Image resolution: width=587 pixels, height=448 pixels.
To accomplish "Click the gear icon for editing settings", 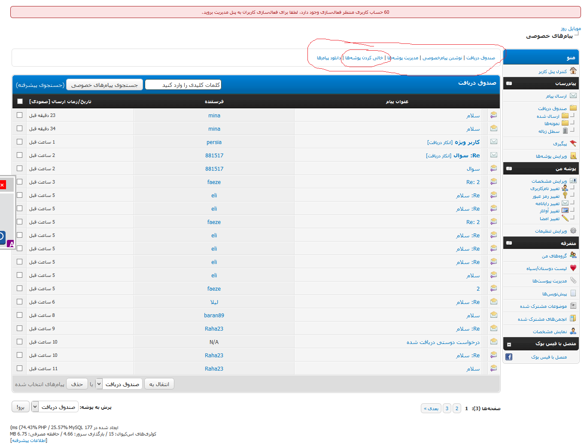I will tap(573, 231).
